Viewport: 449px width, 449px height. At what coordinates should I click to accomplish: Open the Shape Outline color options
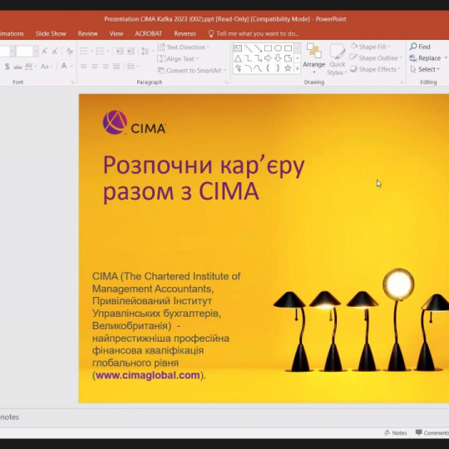pyautogui.click(x=376, y=58)
